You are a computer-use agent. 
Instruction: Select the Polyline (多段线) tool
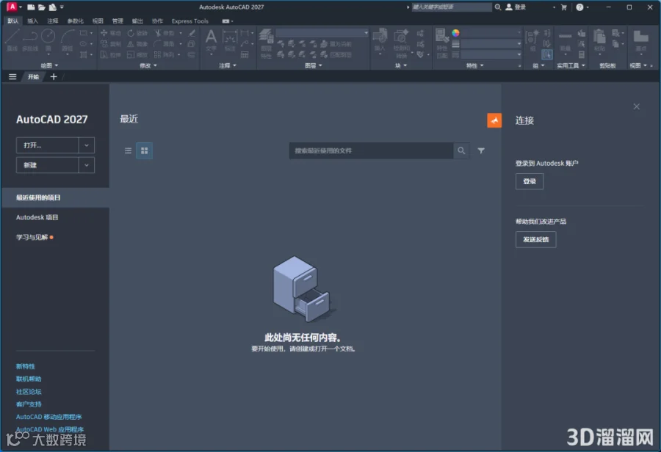(30, 40)
